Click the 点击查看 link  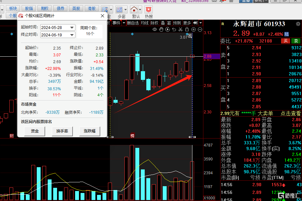(291, 114)
